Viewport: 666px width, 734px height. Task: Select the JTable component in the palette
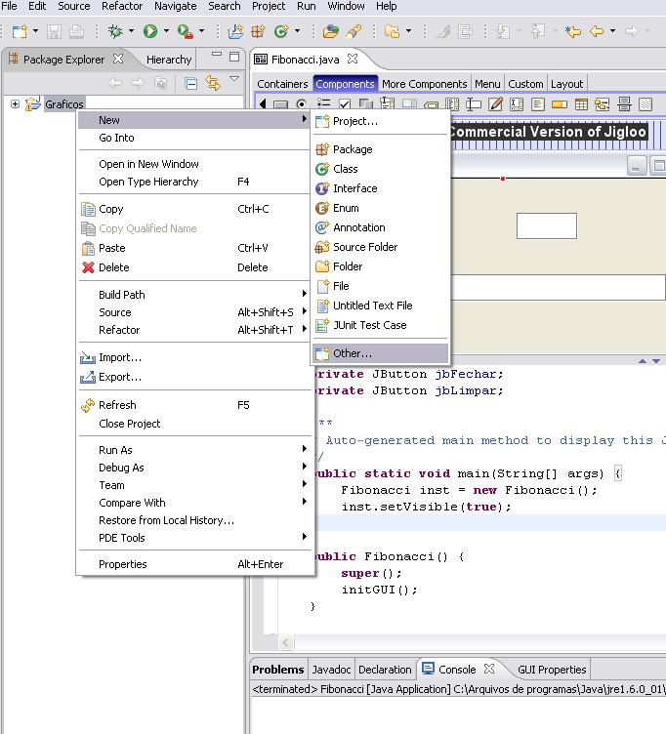coord(581,104)
